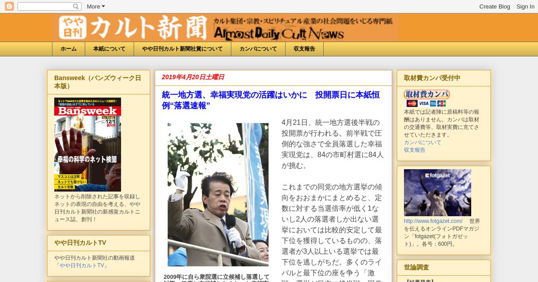Open the やや日刊カルト新聞社賞について tab
The width and height of the screenshot is (538, 282).
pyautogui.click(x=182, y=49)
